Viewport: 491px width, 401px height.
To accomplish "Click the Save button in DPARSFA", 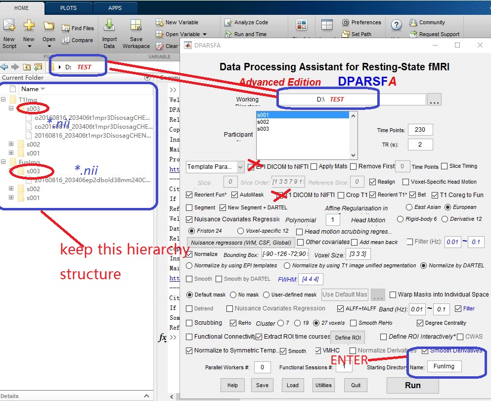I will coord(262,385).
